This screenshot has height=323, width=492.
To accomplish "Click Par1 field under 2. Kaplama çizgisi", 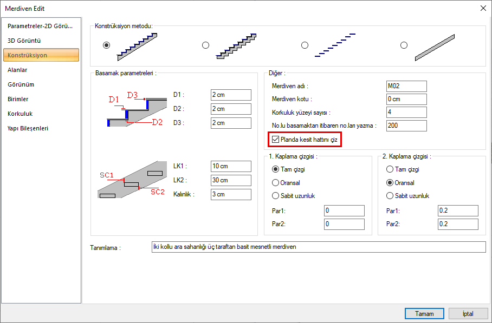I will [x=458, y=211].
